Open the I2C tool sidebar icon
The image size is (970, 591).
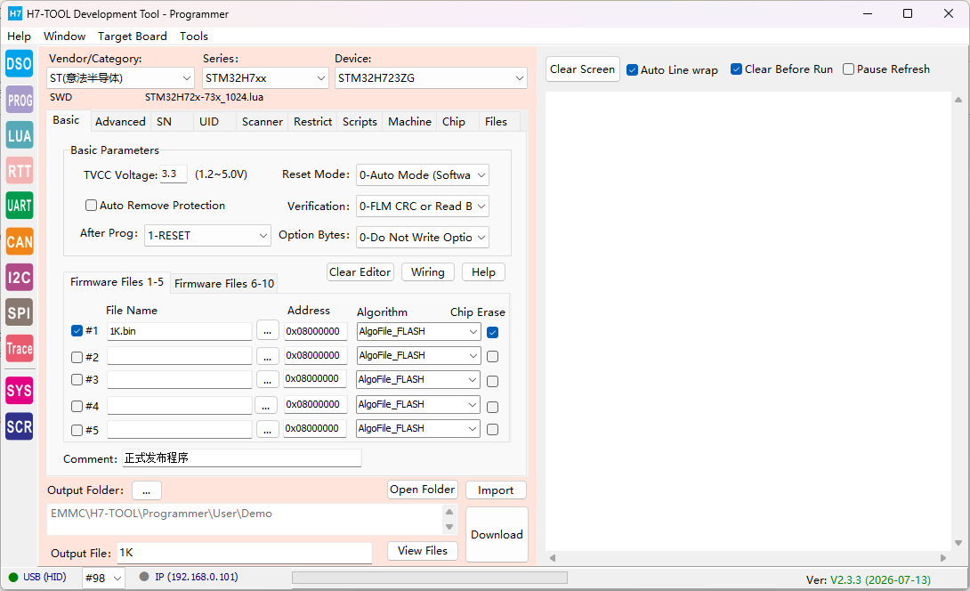point(20,277)
